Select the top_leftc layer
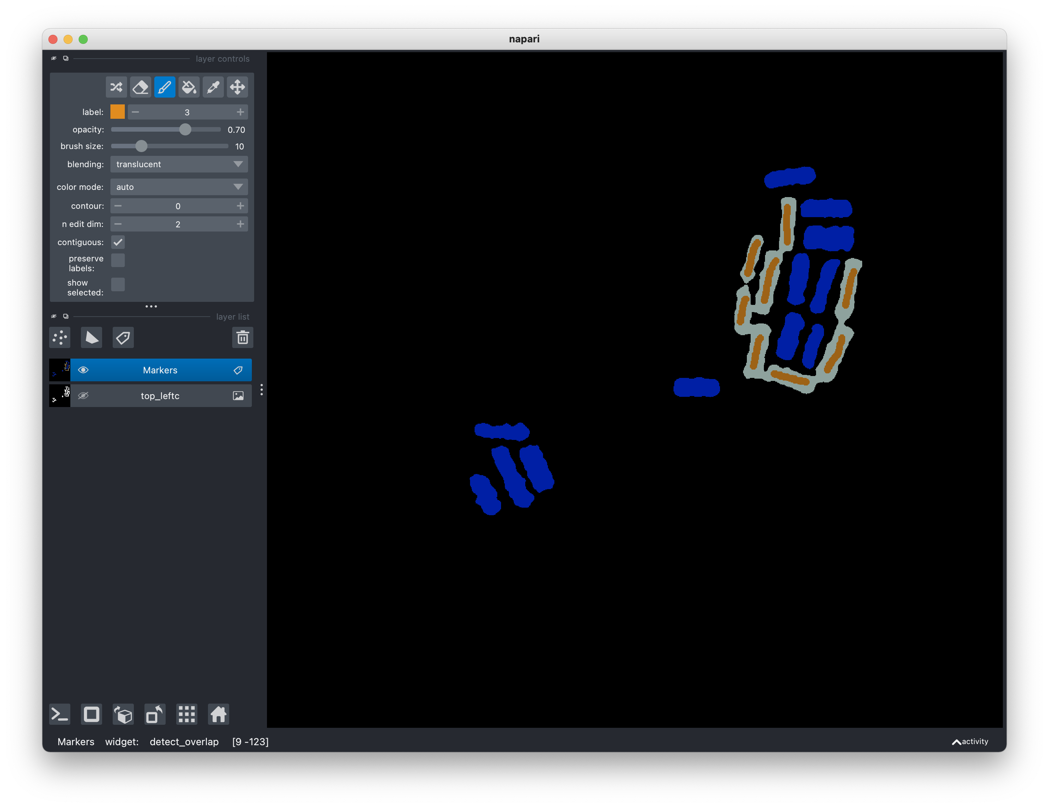This screenshot has height=808, width=1049. 160,396
